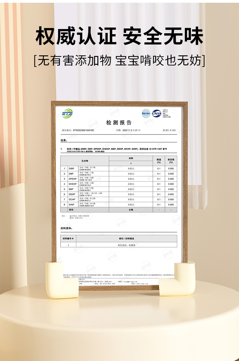
Task: Click the 0.005 report limit in the DCHP row
Action: pos(171,199)
